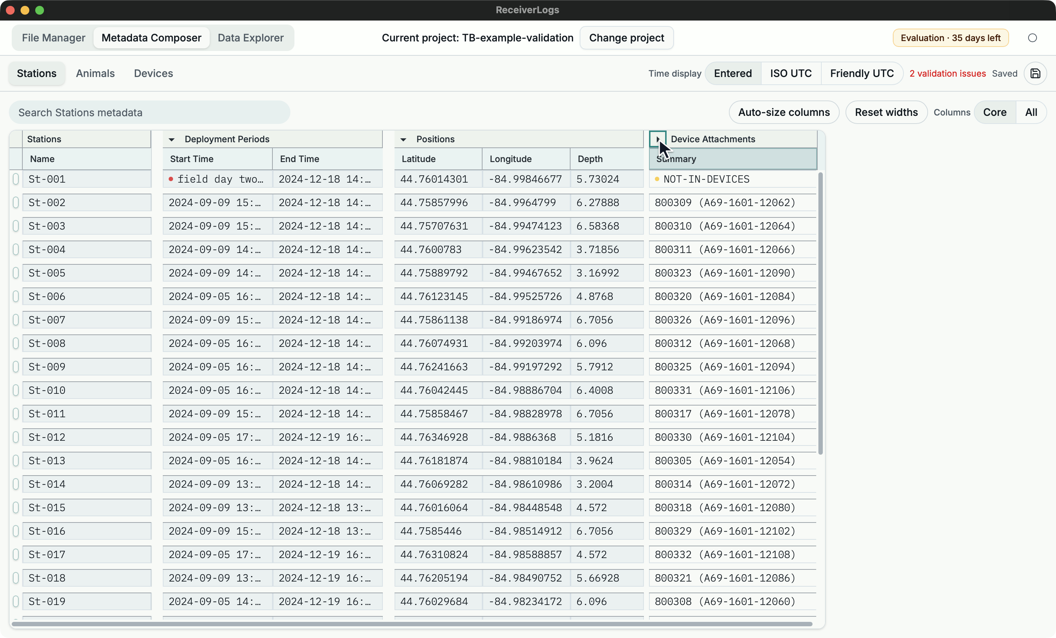Collapse the Positions column group
Screen dimensions: 1056x638
(403, 139)
